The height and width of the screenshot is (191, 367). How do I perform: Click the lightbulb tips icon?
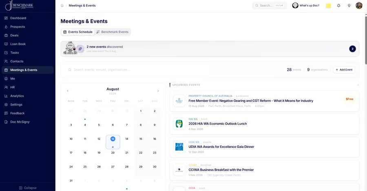(349, 5)
